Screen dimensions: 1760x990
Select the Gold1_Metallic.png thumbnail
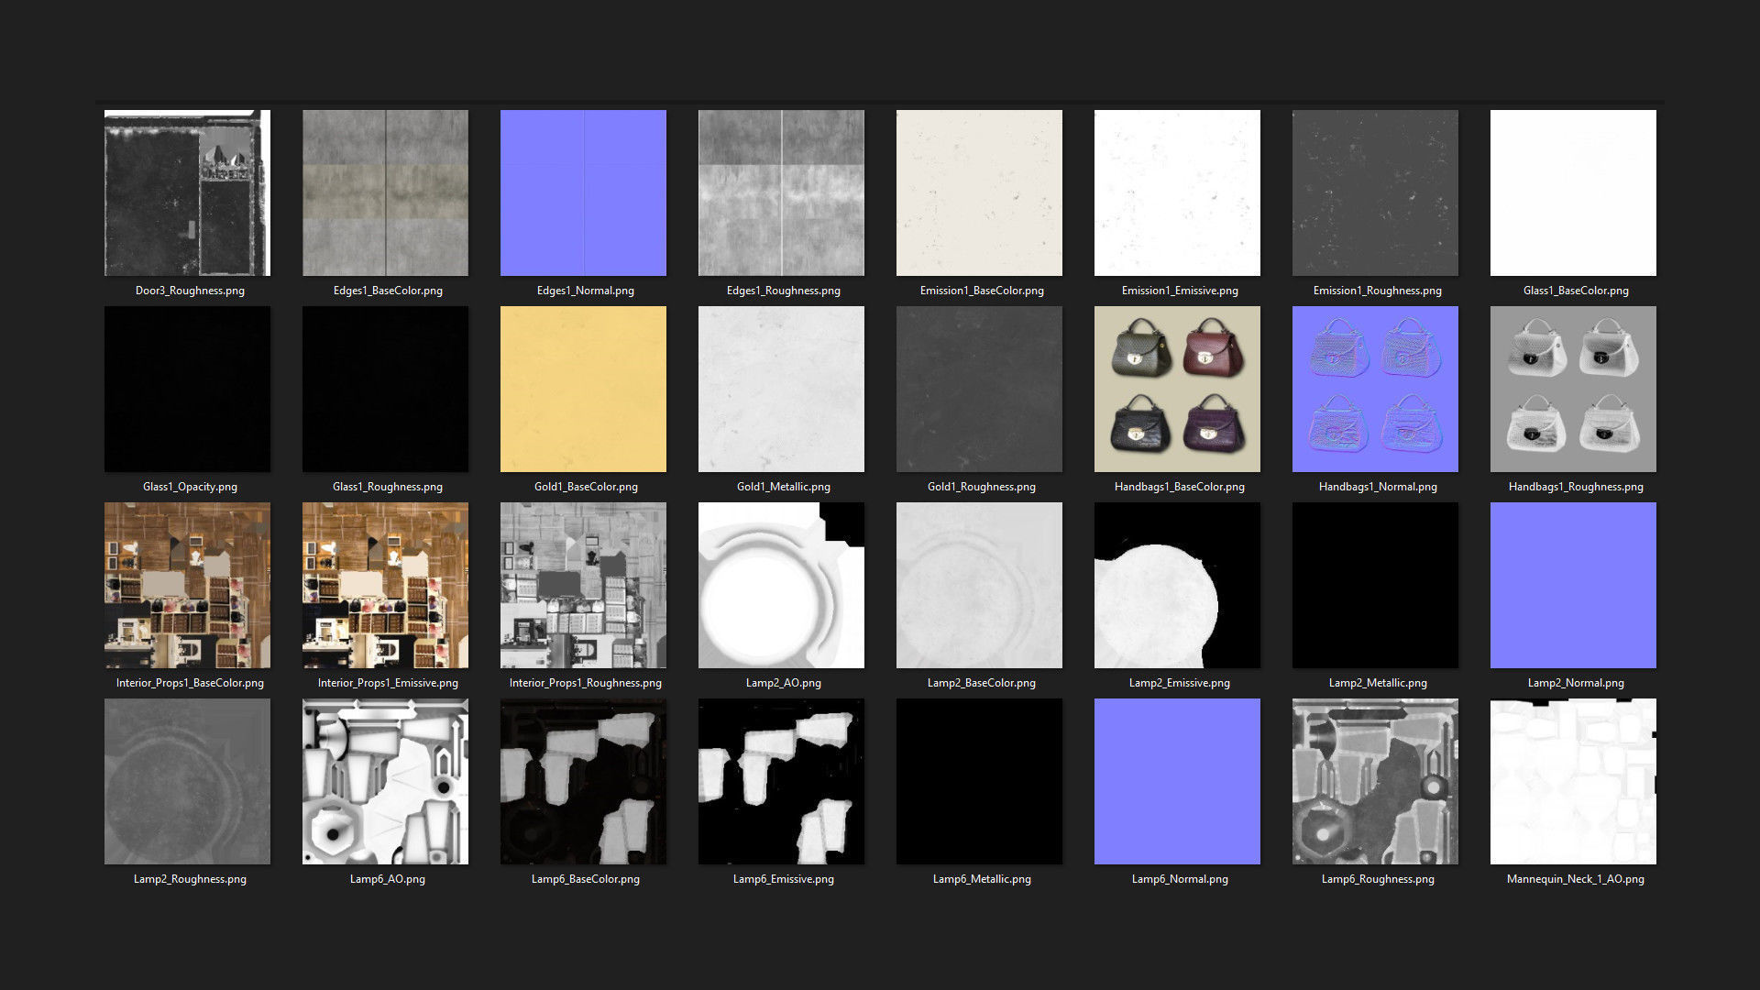point(781,389)
